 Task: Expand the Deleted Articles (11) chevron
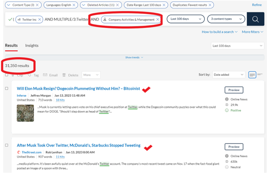click(x=83, y=5)
